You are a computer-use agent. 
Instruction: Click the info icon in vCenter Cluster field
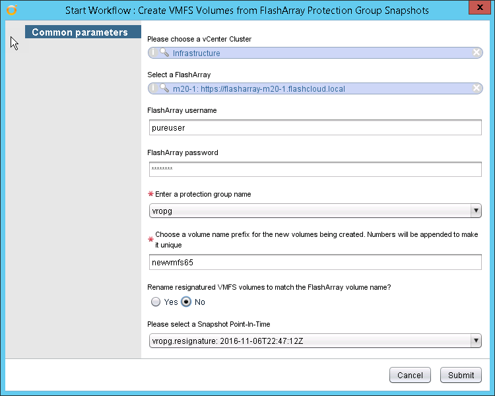tap(153, 52)
